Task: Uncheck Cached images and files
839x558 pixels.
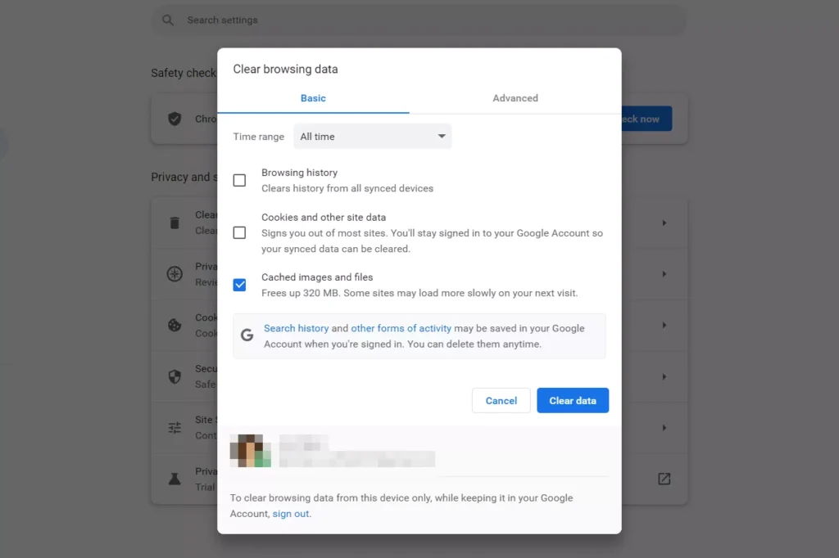Action: coord(239,285)
